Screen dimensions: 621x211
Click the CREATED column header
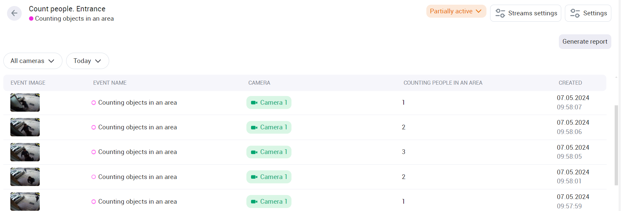point(570,83)
